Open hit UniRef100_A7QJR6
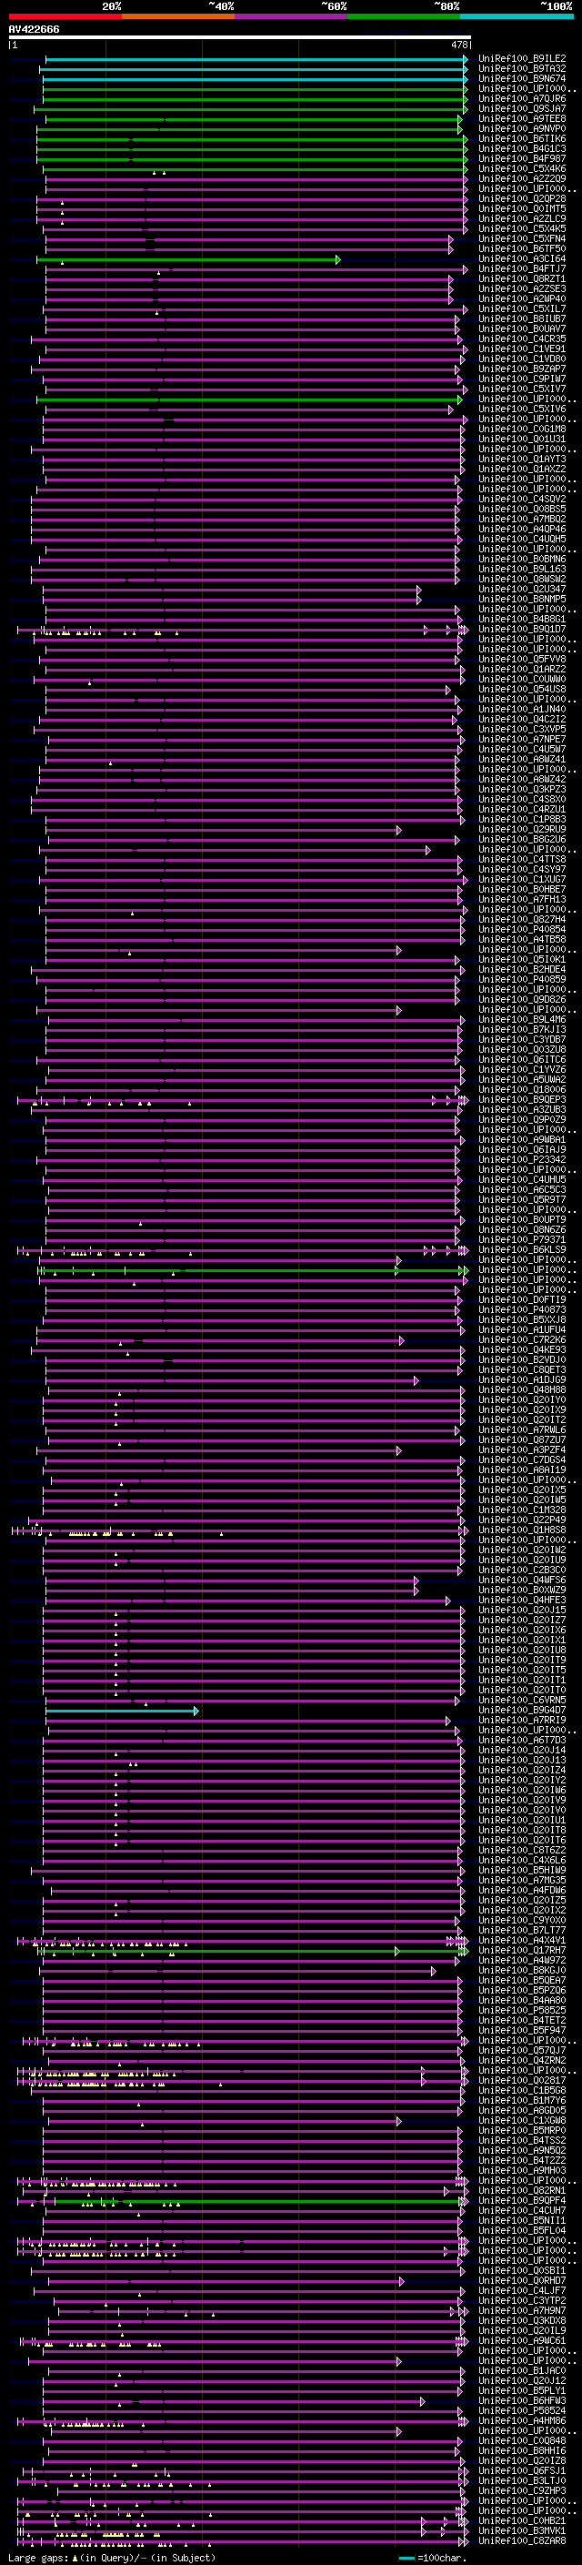 tap(522, 99)
